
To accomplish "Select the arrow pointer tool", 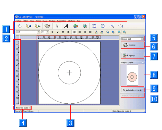I will [x=57, y=26].
